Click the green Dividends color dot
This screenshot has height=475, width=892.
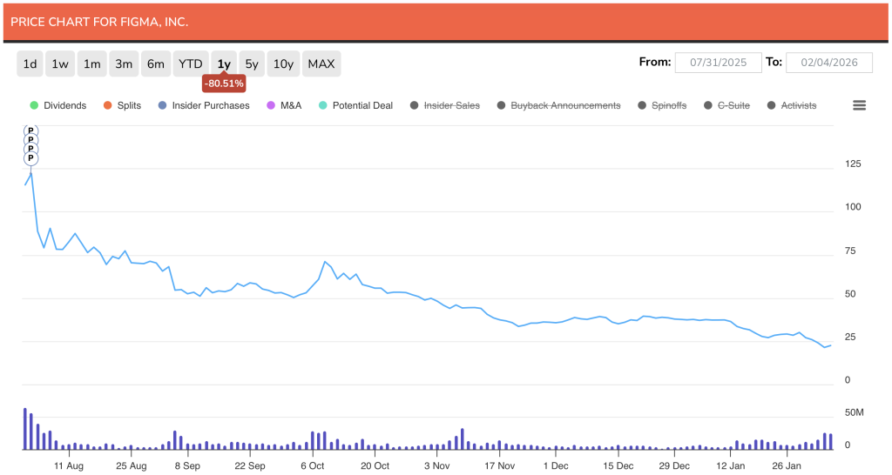[x=34, y=105]
